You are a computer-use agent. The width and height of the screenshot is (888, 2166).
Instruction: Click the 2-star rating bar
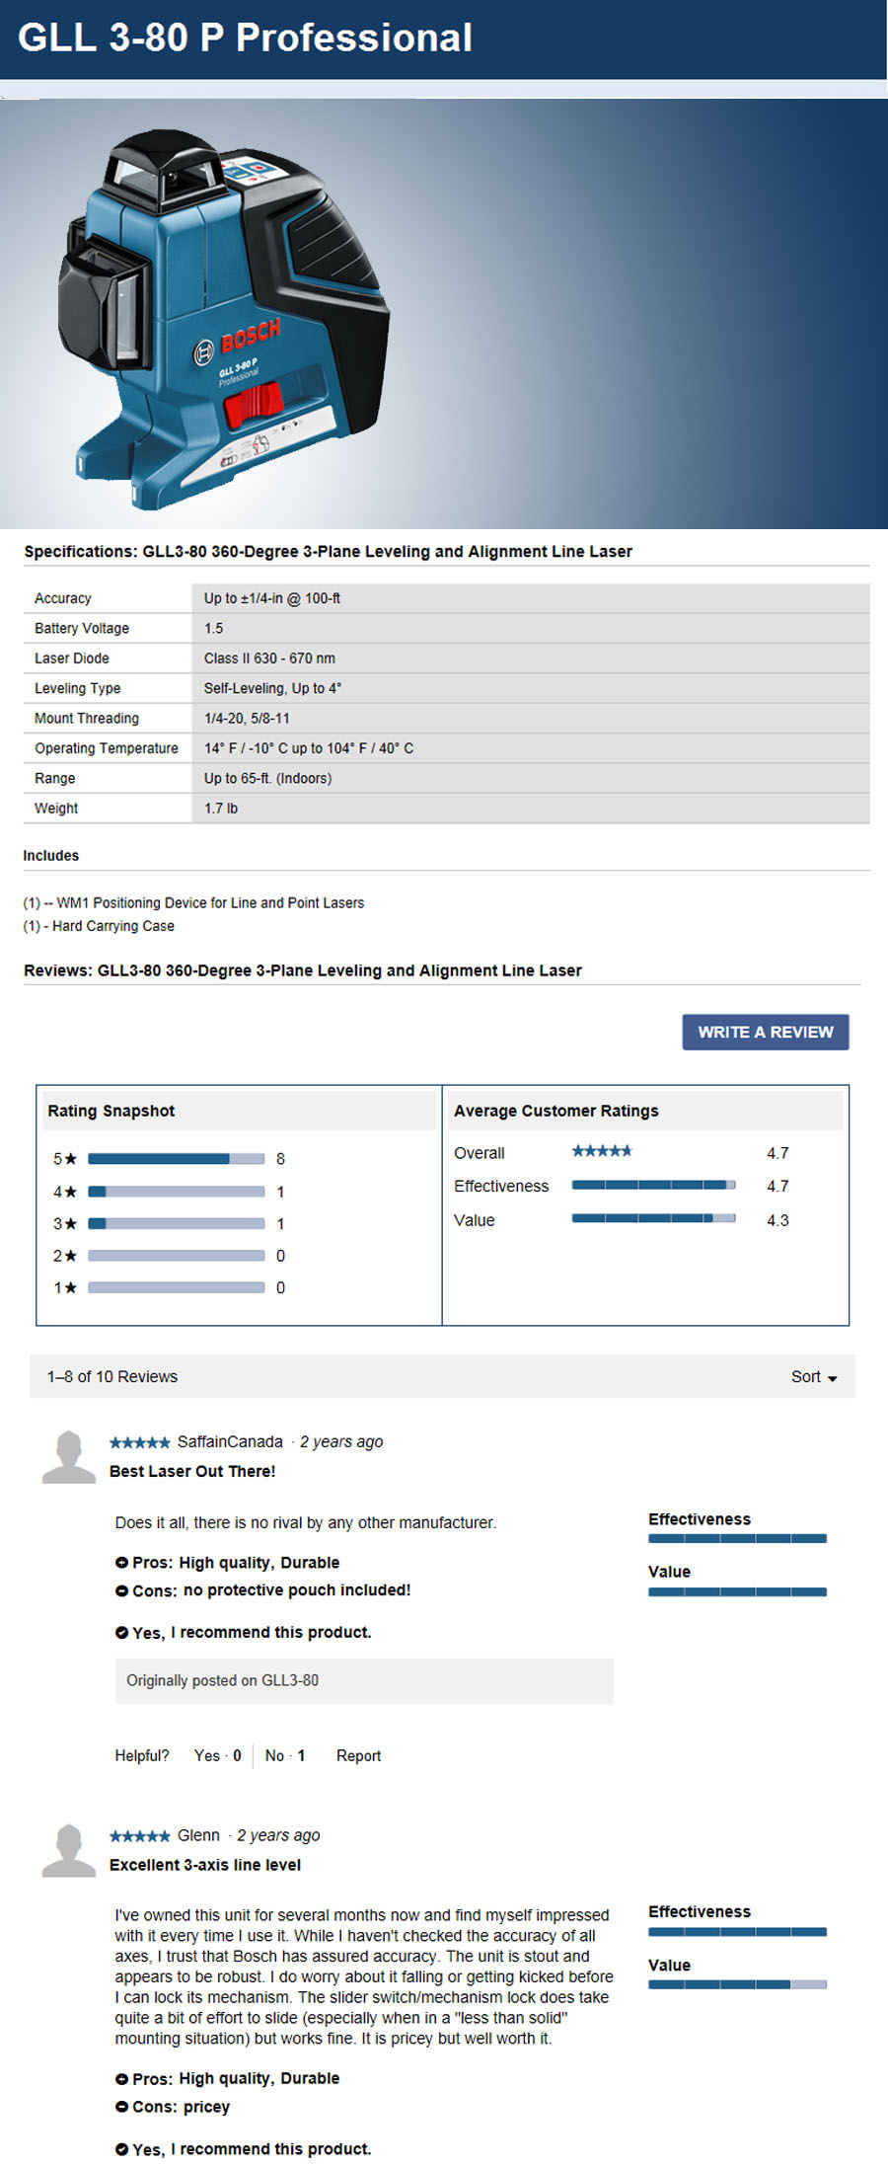[176, 1256]
